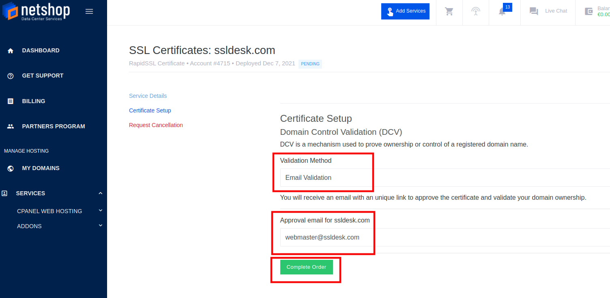The width and height of the screenshot is (610, 298).
Task: Go to Dashboard in sidebar
Action: (x=41, y=50)
